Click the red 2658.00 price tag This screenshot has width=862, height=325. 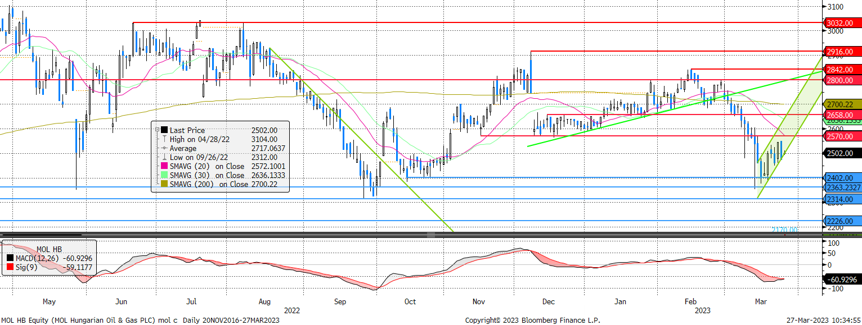[842, 115]
